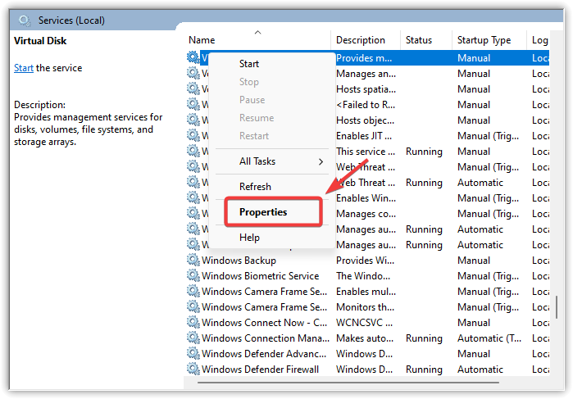
Task: Click the Description column header
Action: pyautogui.click(x=360, y=40)
